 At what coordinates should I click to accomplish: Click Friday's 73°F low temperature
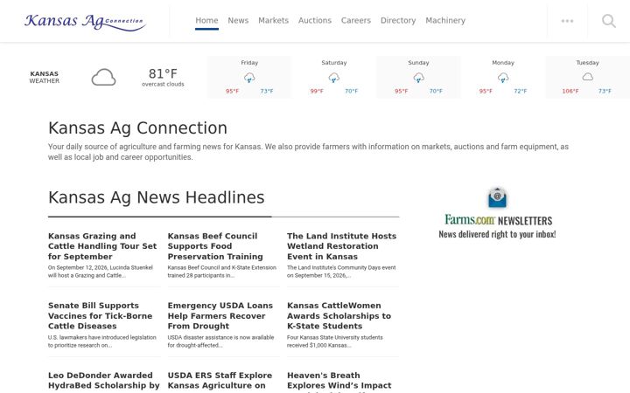267,92
